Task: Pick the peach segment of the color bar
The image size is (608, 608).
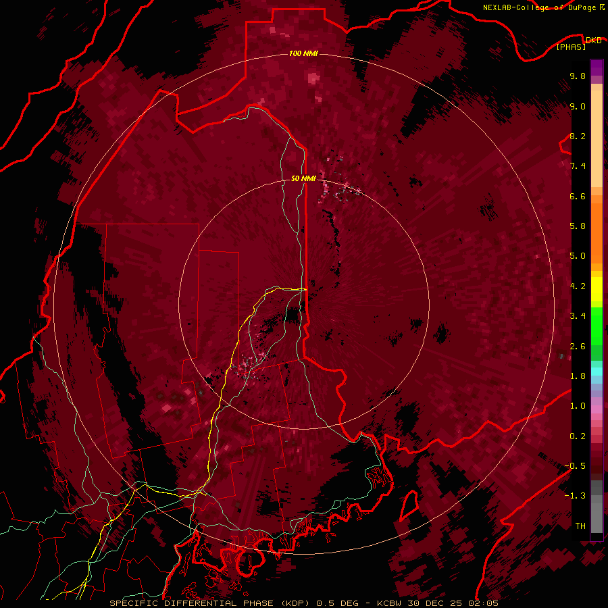Action: point(597,138)
